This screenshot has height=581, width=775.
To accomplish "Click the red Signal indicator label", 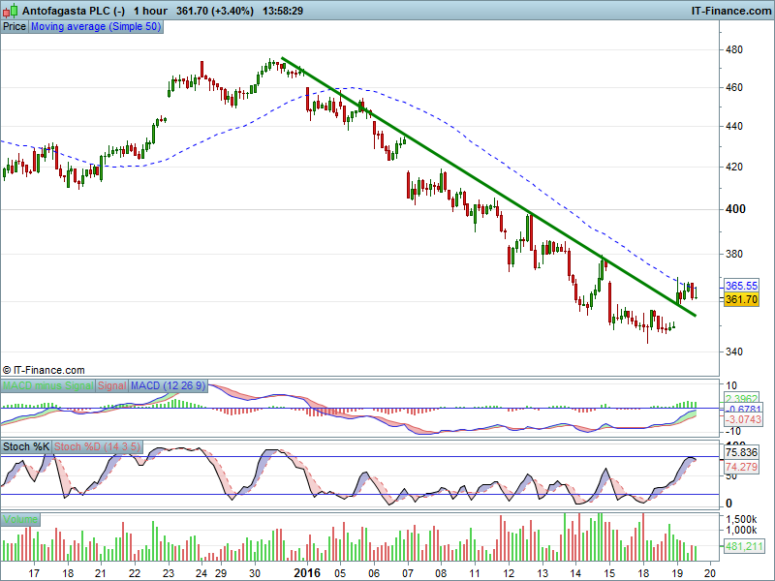I will (x=111, y=385).
